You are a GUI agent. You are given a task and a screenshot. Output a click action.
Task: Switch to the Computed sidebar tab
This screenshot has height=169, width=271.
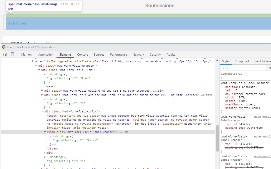click(x=241, y=61)
